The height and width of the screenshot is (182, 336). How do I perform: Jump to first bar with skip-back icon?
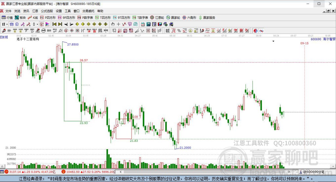(x=54, y=24)
